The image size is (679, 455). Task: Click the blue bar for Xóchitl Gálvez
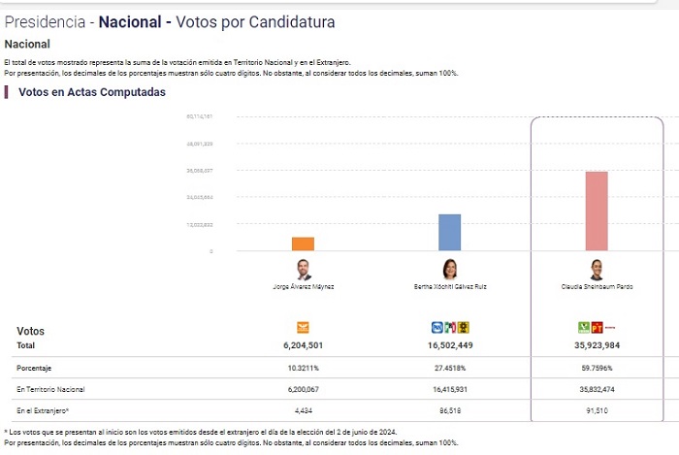[x=450, y=233]
